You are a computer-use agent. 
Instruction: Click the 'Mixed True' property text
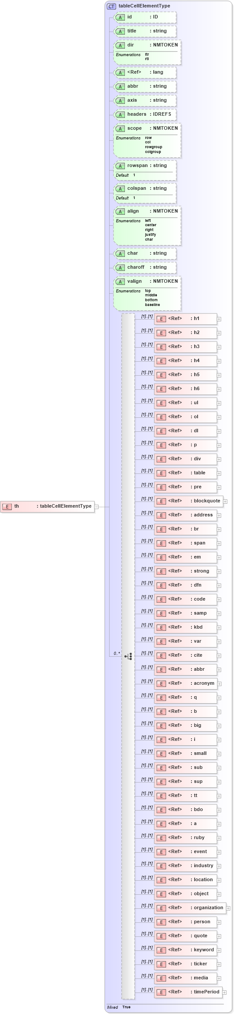[x=119, y=1007]
